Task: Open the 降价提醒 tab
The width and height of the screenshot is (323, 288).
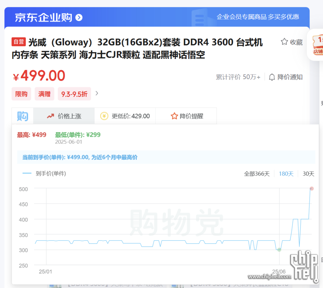Action: (x=186, y=116)
